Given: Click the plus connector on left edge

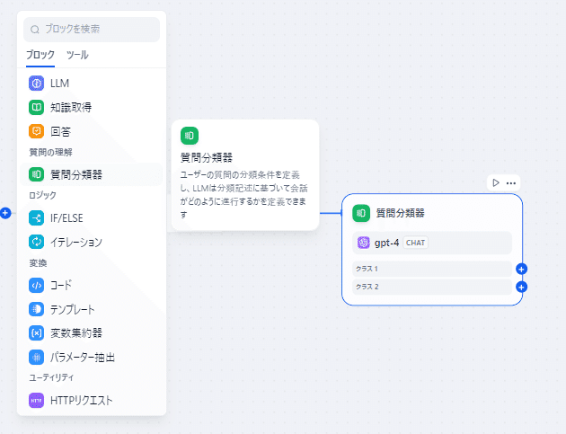Looking at the screenshot, I should click(5, 213).
